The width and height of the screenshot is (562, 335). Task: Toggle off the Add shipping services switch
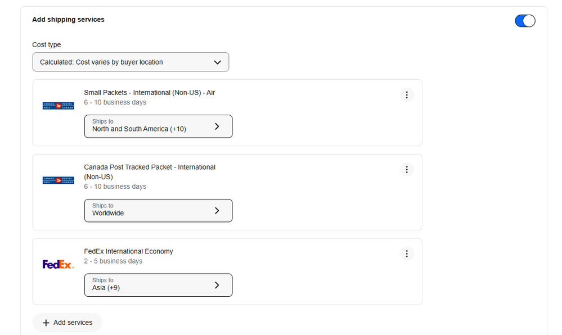coord(525,21)
